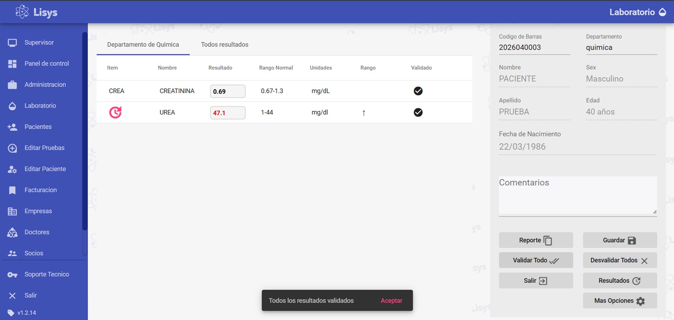Toggle validated checkmark for CREATININA
The width and height of the screenshot is (674, 320).
(x=418, y=91)
